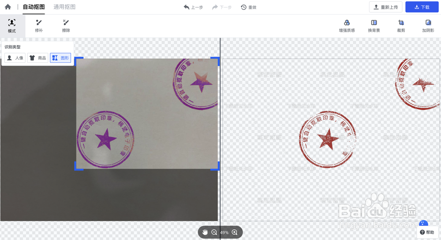
Task: Download the result with 下载 button
Action: point(422,7)
